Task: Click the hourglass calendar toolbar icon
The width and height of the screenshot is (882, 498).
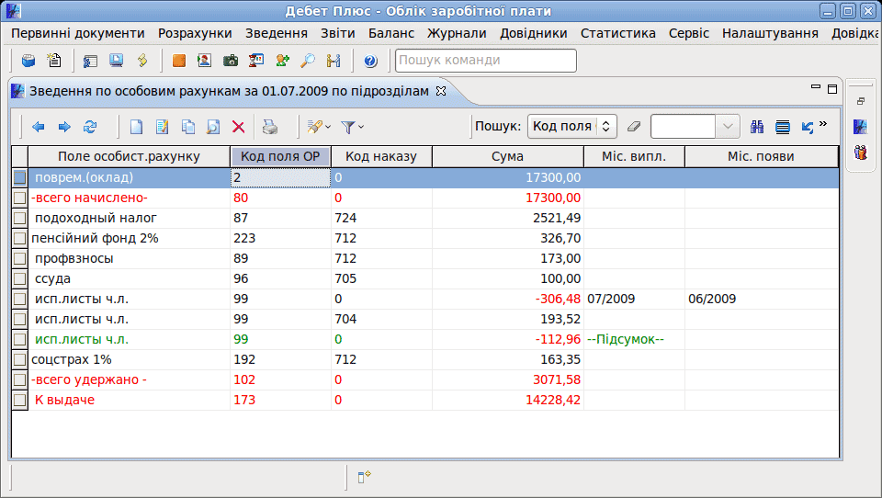Action: pyautogui.click(x=256, y=61)
